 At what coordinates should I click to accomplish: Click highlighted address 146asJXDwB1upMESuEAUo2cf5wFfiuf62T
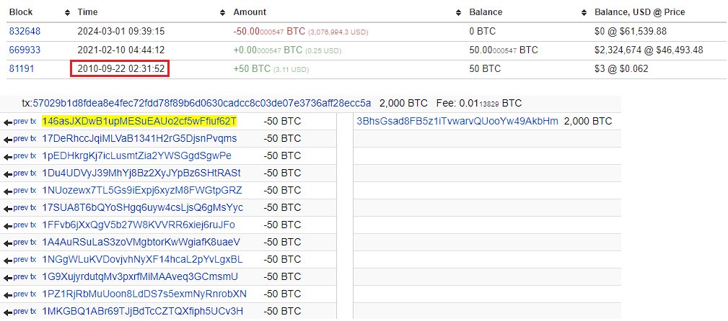[x=139, y=121]
